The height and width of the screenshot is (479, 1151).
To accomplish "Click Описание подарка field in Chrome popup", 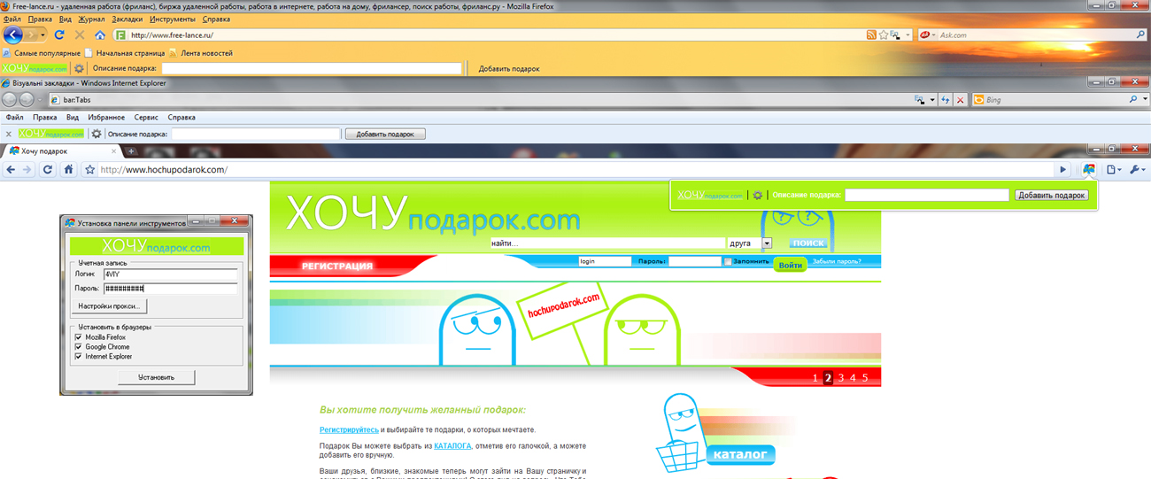I will coord(927,195).
